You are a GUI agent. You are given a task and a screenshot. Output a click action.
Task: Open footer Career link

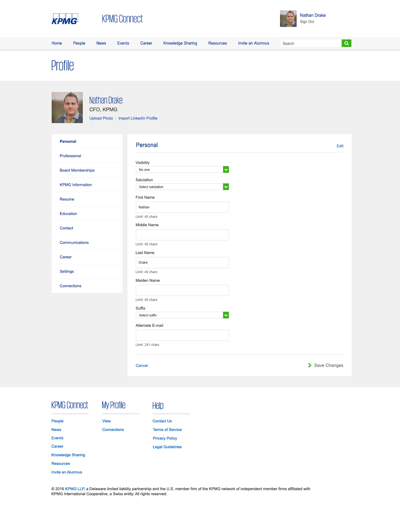point(57,446)
